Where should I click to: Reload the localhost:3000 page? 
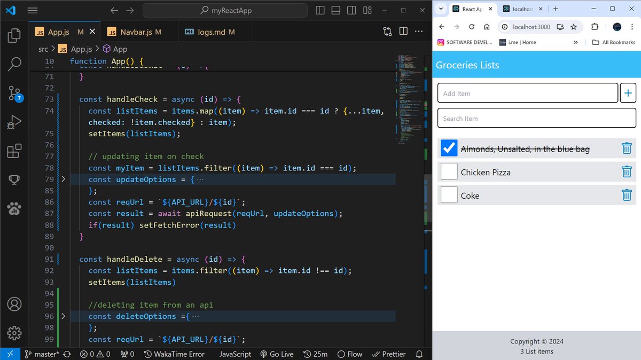pos(472,27)
